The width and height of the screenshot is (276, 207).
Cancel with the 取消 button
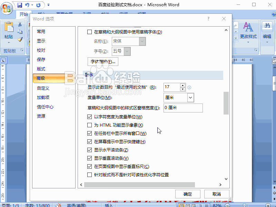(x=217, y=194)
